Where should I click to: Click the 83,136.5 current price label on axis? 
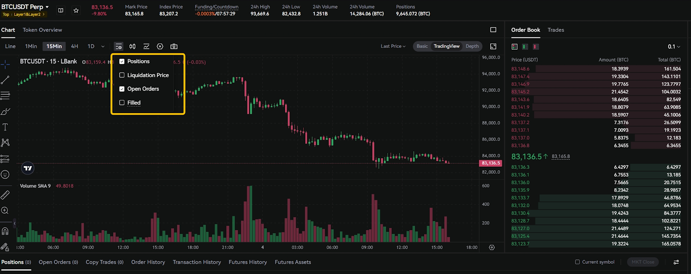pos(491,163)
